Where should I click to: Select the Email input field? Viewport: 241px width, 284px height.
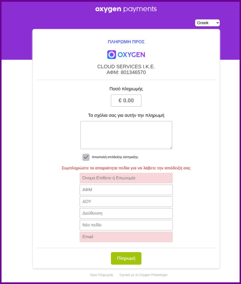pyautogui.click(x=126, y=237)
